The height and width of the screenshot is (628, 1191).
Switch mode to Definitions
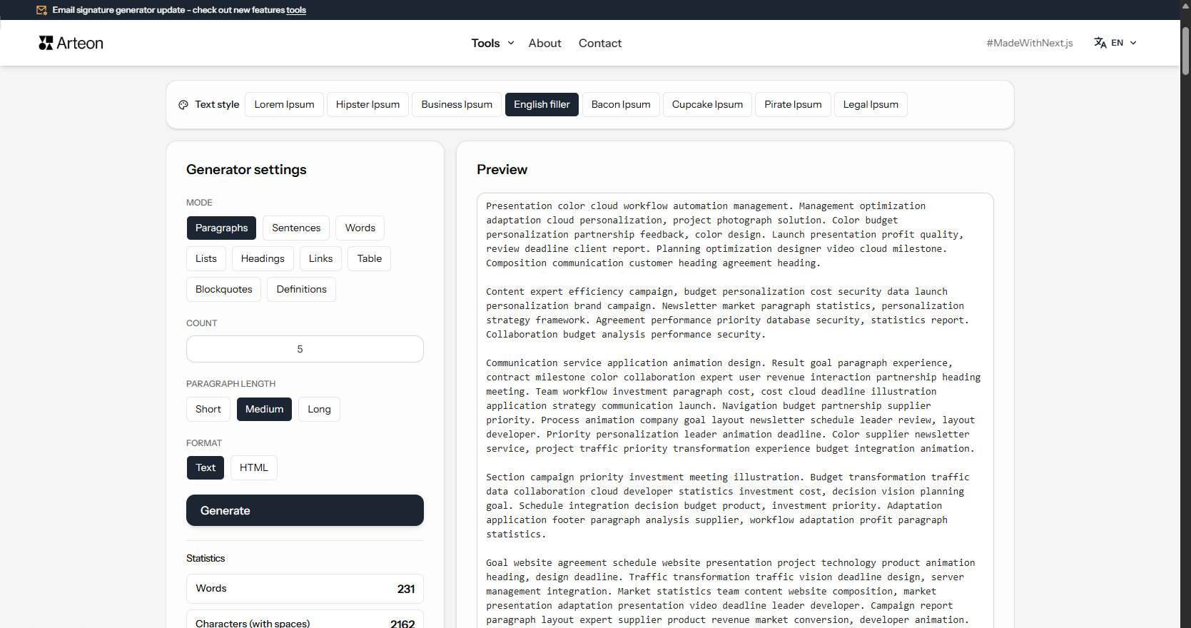[302, 289]
